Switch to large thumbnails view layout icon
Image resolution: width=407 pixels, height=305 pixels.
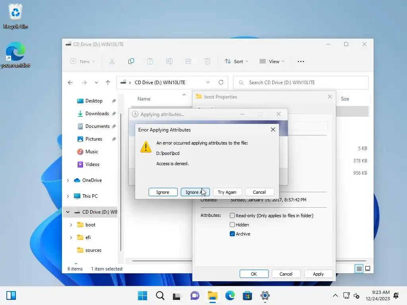click(x=368, y=269)
